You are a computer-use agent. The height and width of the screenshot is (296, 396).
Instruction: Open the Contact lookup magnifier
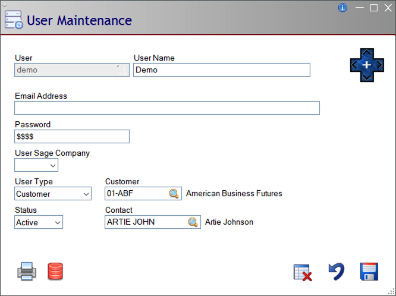pyautogui.click(x=193, y=222)
